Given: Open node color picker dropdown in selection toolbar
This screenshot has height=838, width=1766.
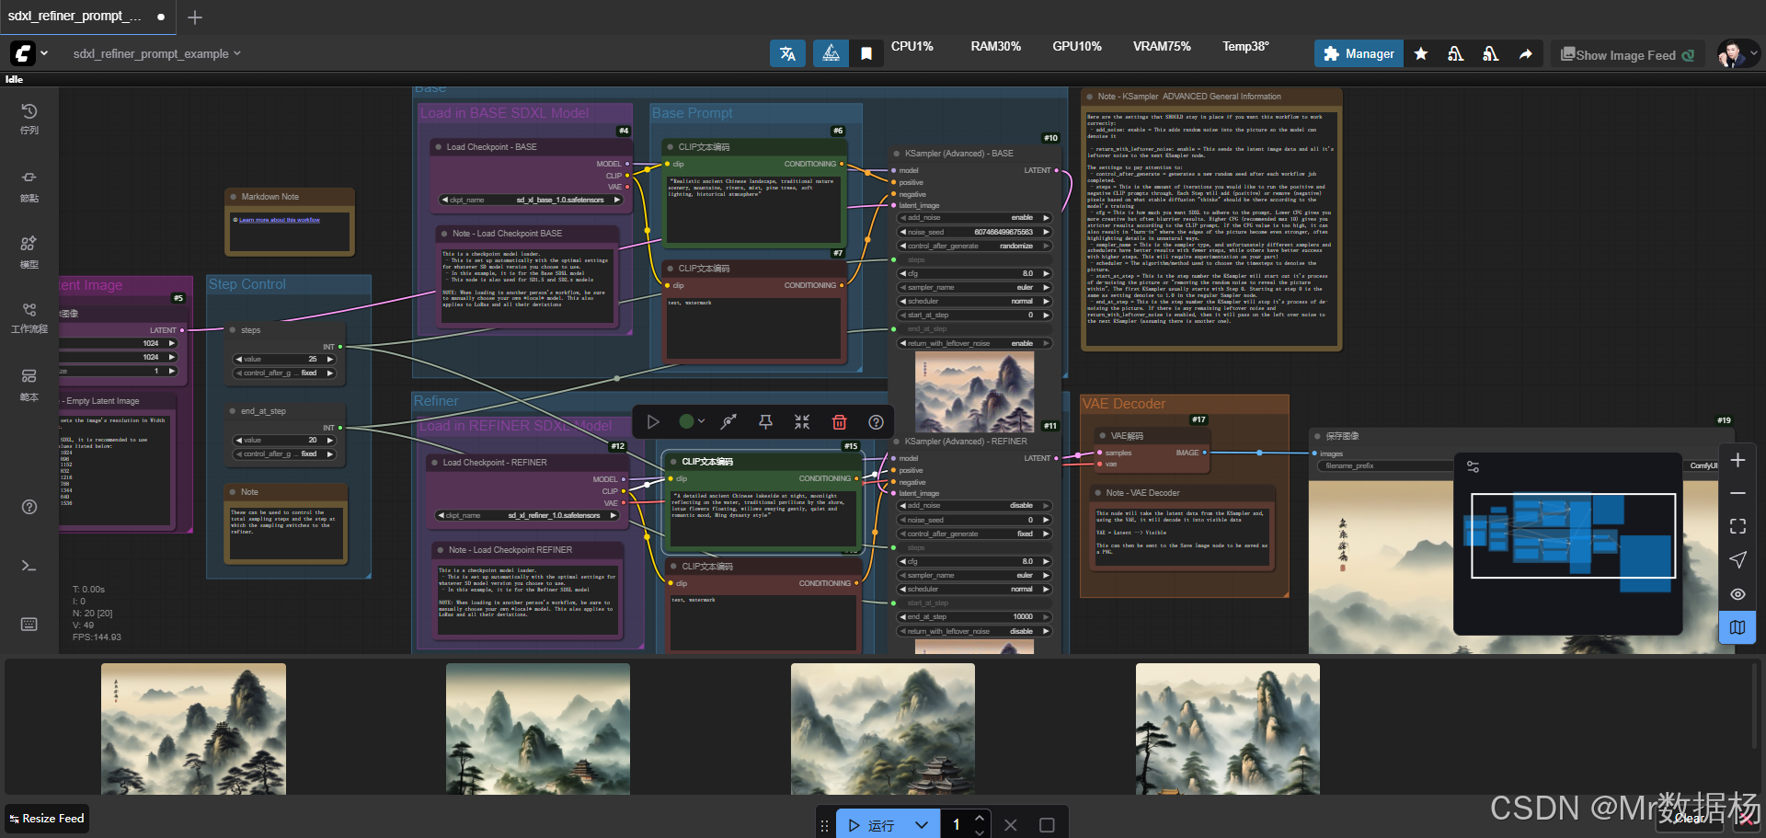Looking at the screenshot, I should point(692,421).
